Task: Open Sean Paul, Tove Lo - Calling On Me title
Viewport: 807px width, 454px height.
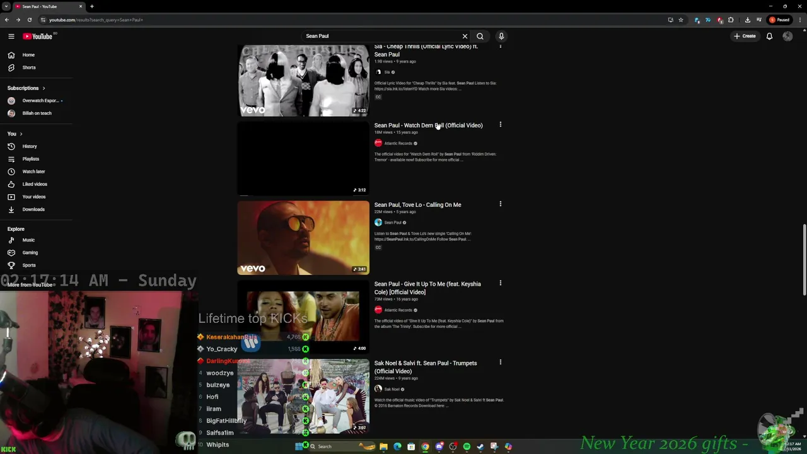Action: click(418, 205)
